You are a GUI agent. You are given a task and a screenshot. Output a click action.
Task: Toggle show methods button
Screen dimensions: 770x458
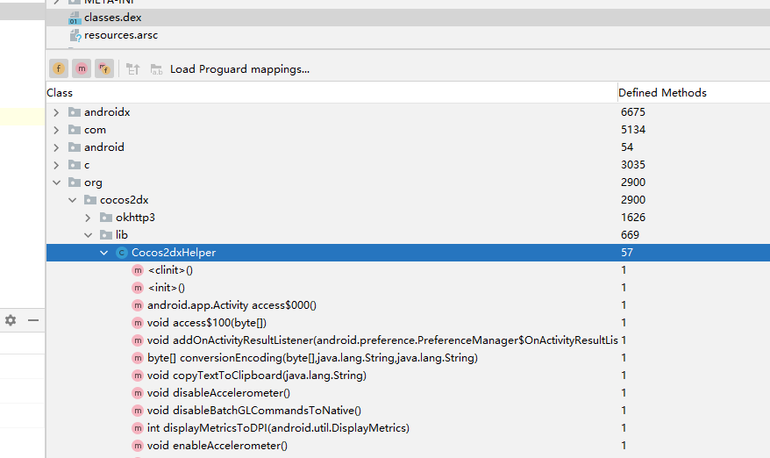(x=82, y=68)
